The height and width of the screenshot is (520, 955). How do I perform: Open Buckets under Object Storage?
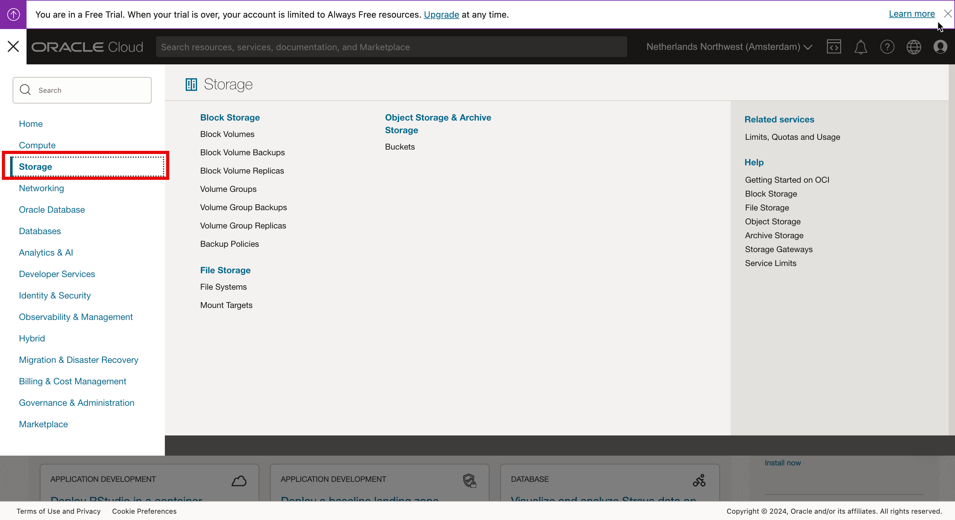coord(399,147)
